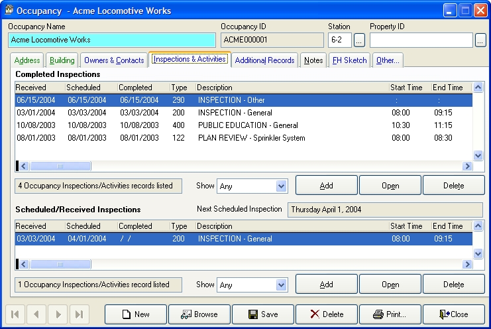Switch to the Address tab
This screenshot has height=329, width=491.
[27, 60]
